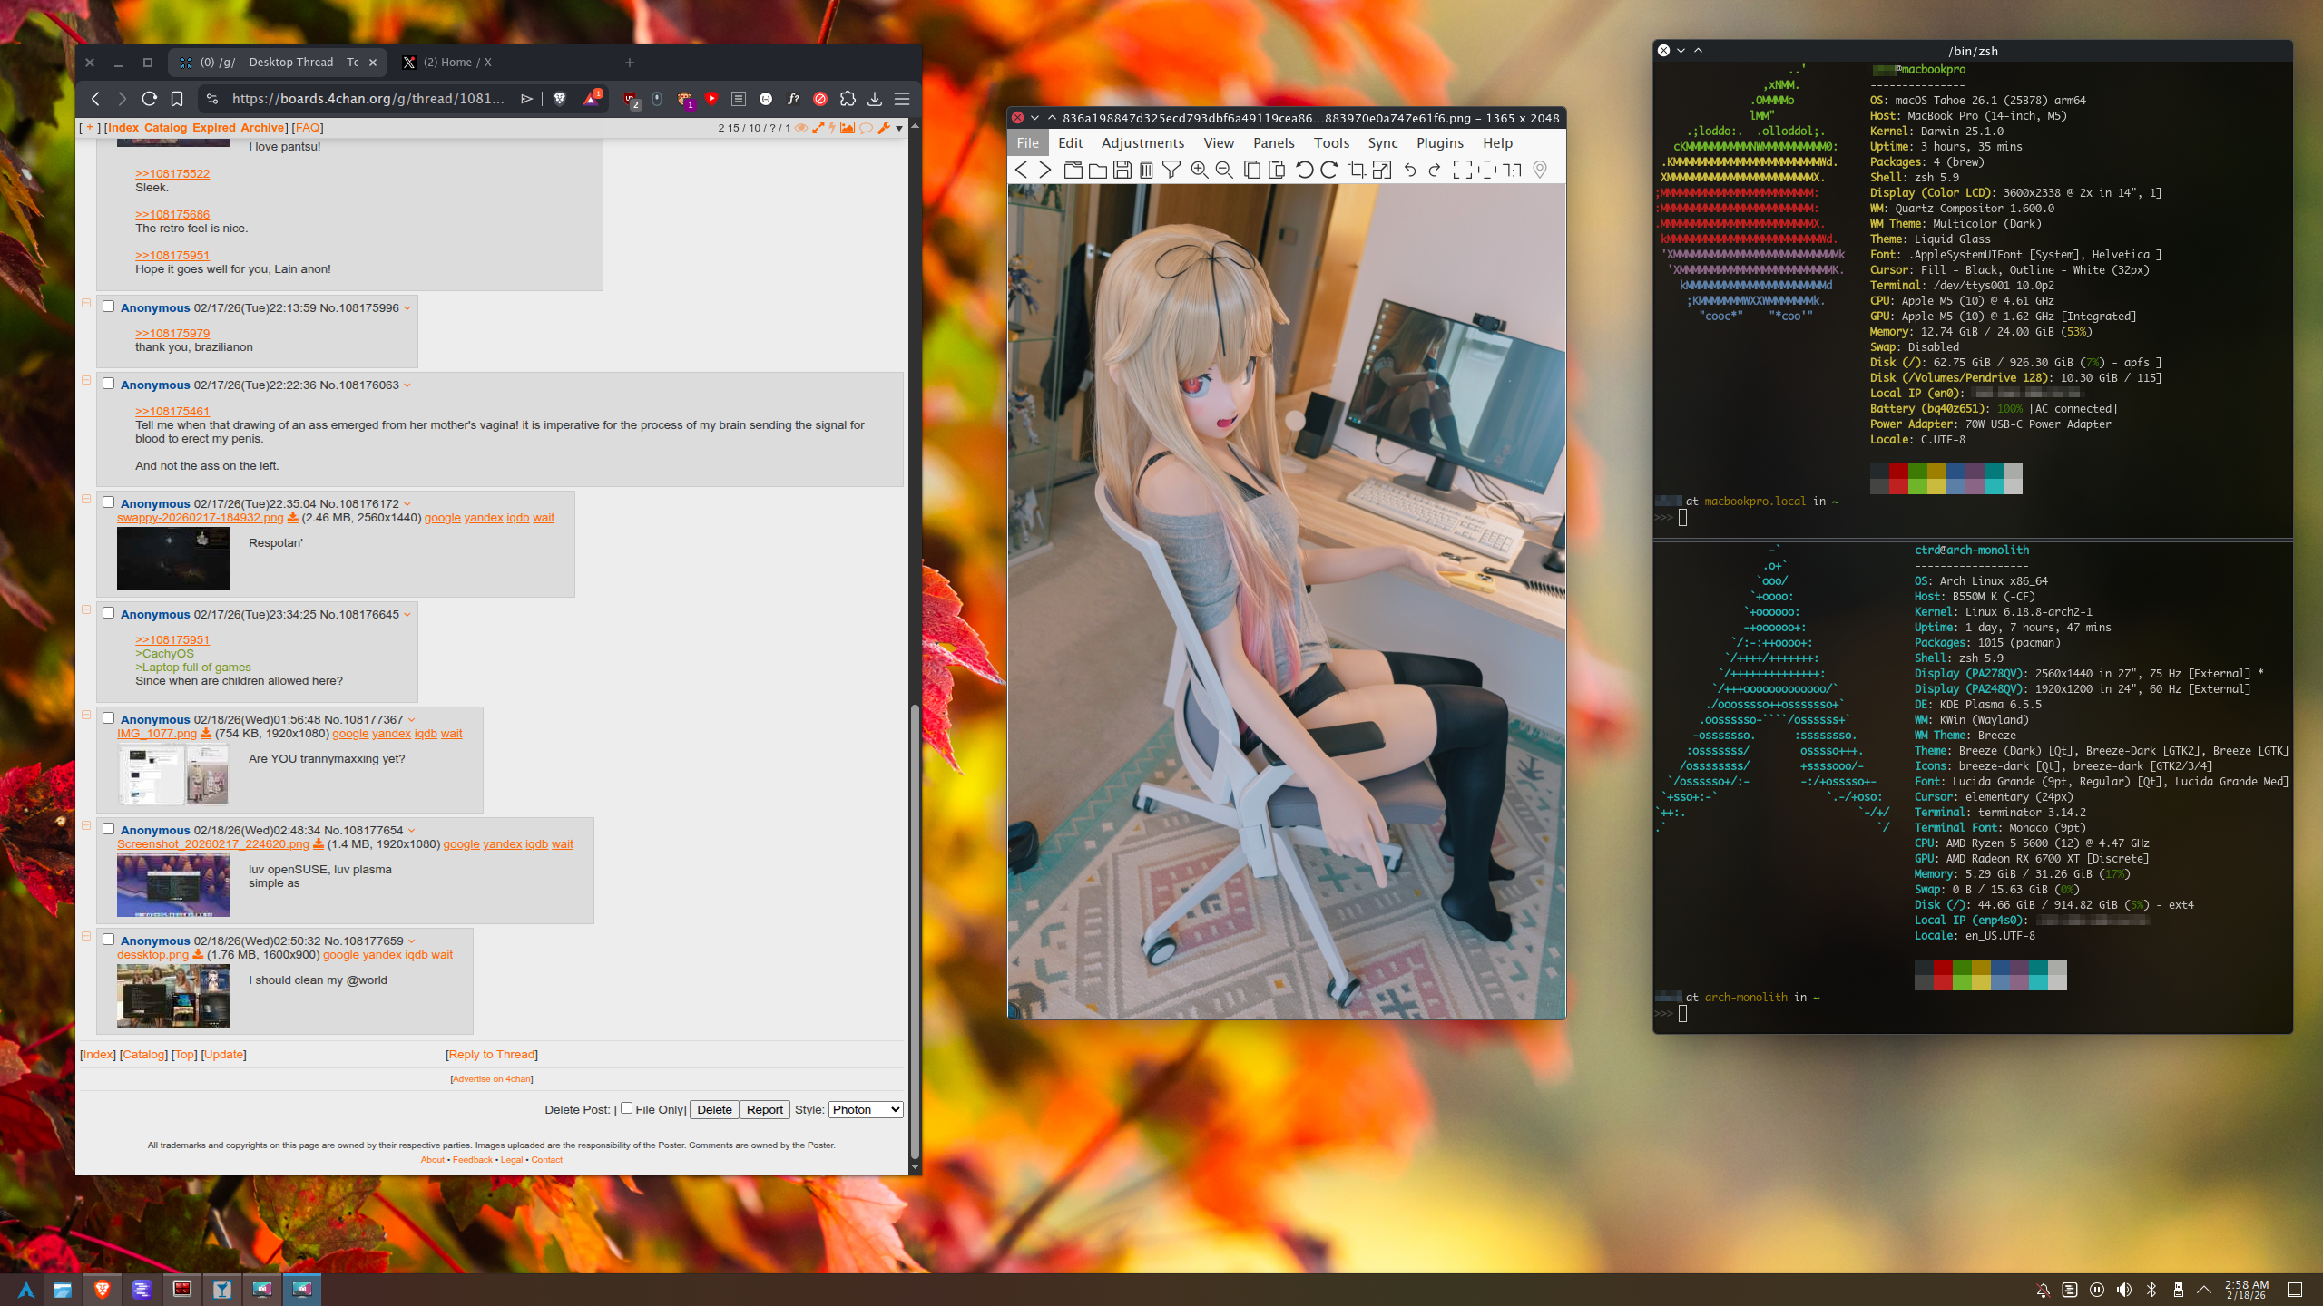Click the rotate clockwise icon
2323x1306 pixels.
click(x=1329, y=170)
